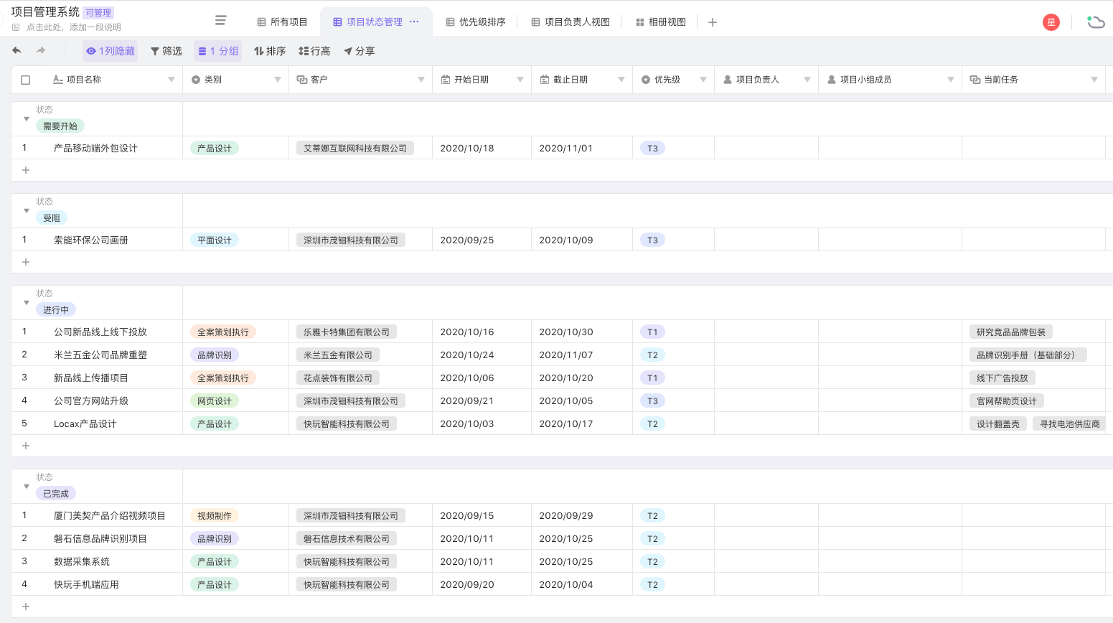This screenshot has width=1113, height=623.
Task: Add a new view with the plus icon
Action: [x=713, y=22]
